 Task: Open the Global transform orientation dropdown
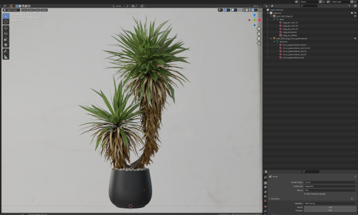119,6
